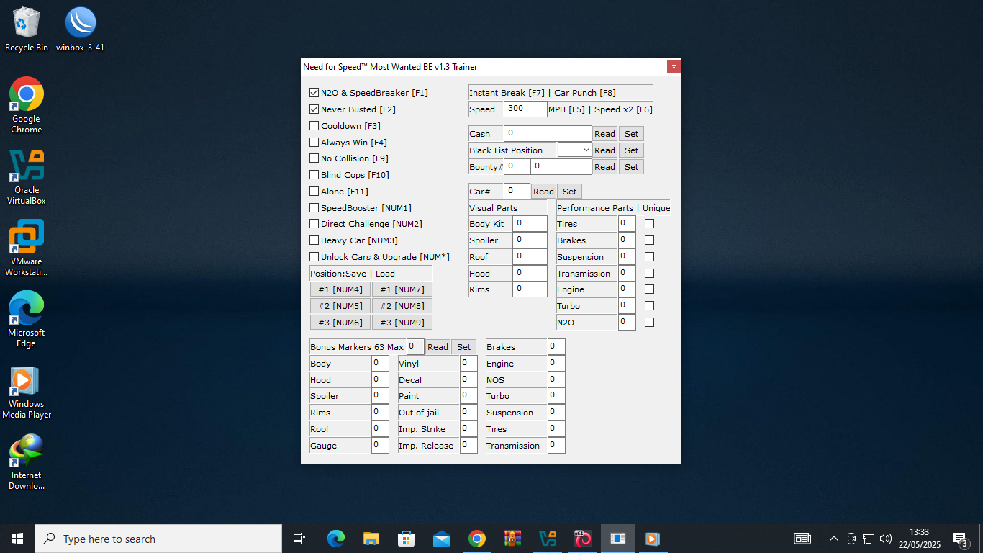Click the Windows search box
The width and height of the screenshot is (983, 553).
click(x=158, y=539)
